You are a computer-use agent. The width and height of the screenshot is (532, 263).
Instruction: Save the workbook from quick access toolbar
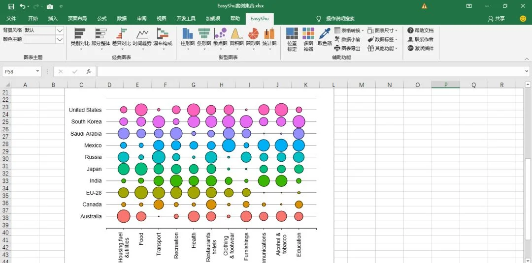point(11,6)
